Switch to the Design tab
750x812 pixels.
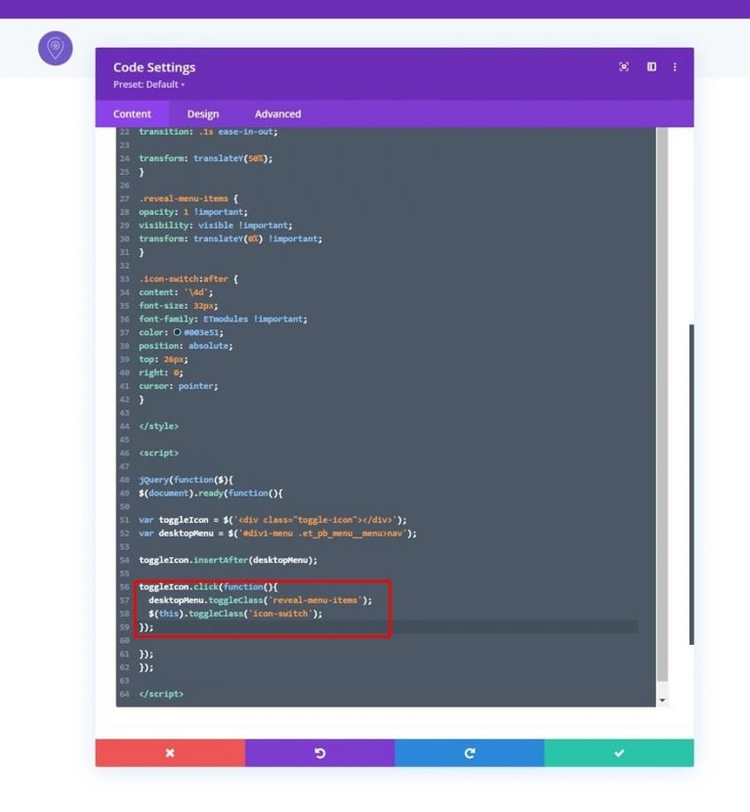[202, 113]
